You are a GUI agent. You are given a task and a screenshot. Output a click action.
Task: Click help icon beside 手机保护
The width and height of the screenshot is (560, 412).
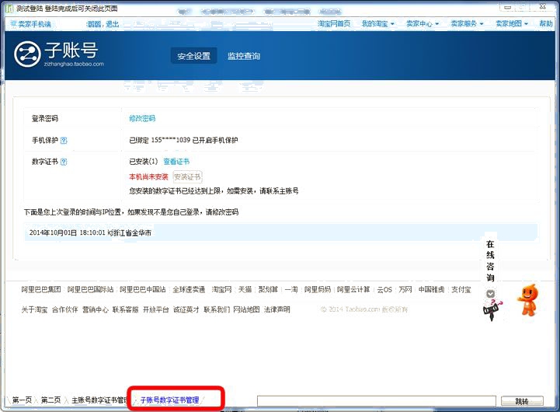point(64,141)
